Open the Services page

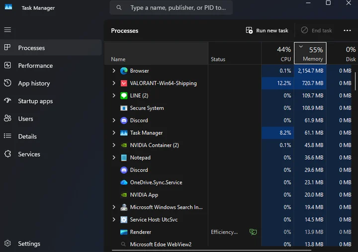click(x=51, y=154)
